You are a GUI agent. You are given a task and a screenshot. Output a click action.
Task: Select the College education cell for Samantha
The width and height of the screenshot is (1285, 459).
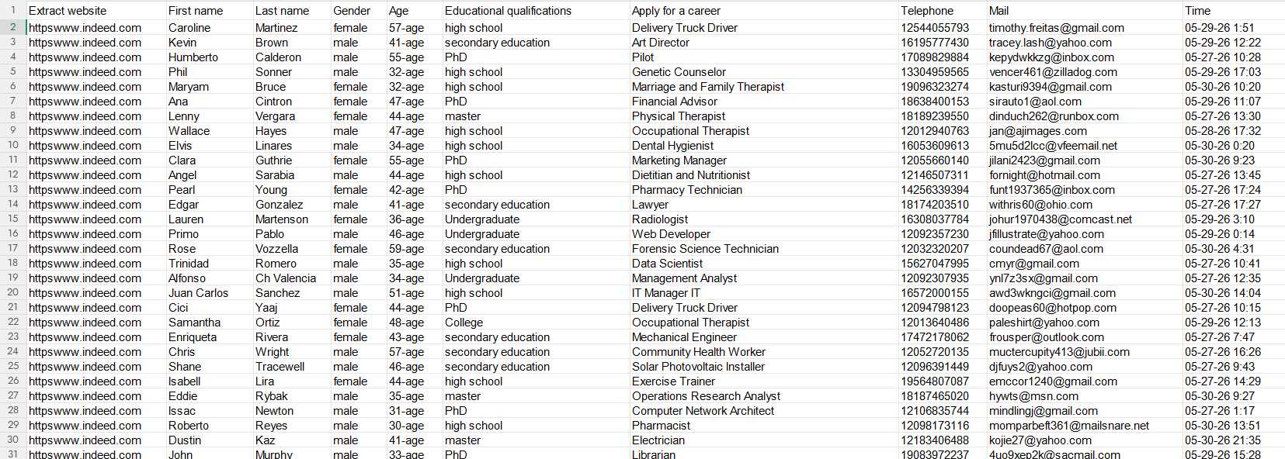(536, 322)
